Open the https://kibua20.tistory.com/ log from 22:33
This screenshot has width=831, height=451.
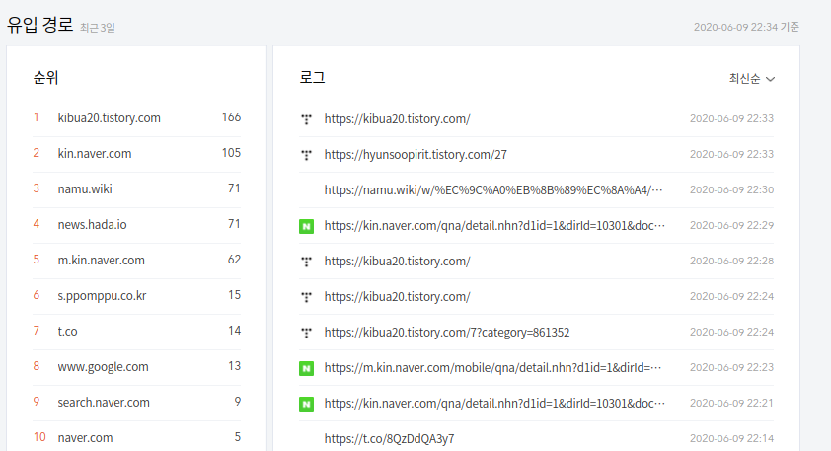click(x=397, y=119)
